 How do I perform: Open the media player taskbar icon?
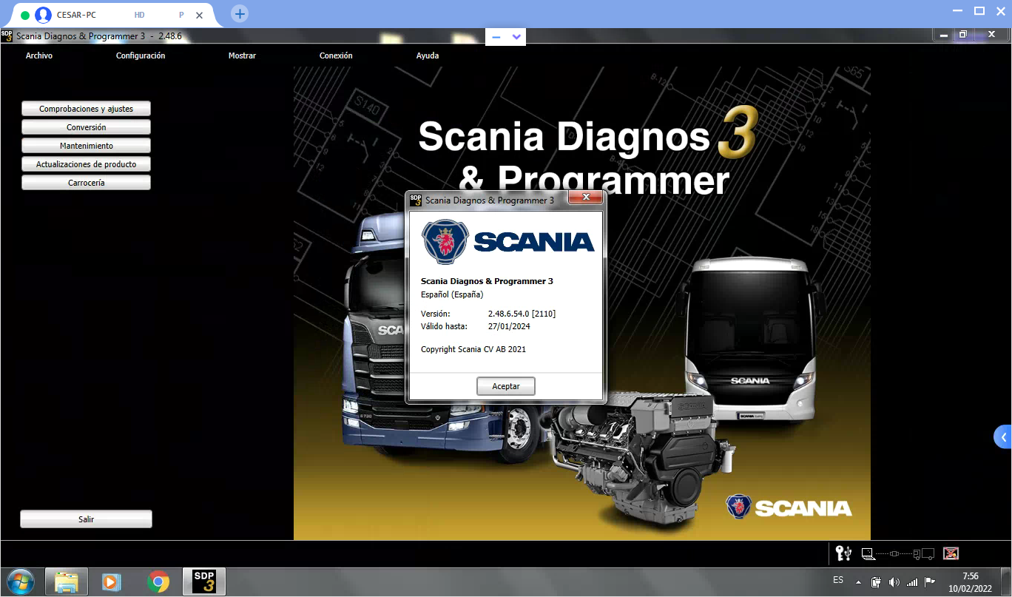(x=111, y=582)
